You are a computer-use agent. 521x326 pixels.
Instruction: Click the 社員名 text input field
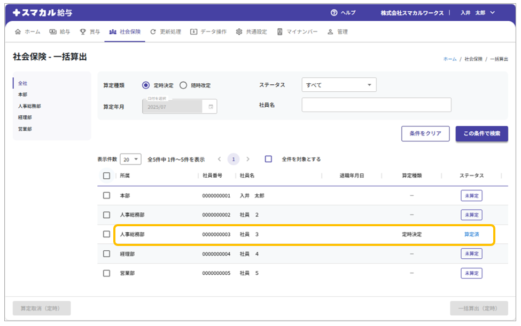click(x=376, y=105)
